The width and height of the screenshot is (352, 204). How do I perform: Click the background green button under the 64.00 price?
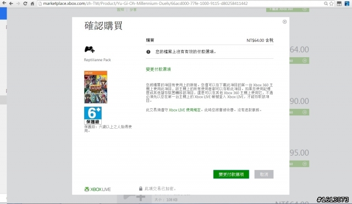[299, 60]
